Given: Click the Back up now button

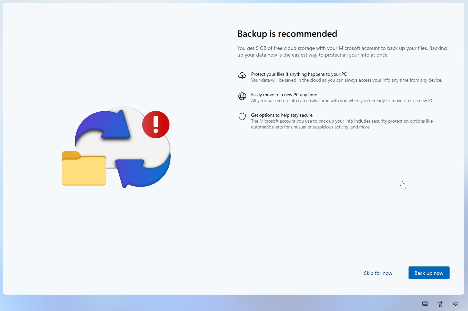Looking at the screenshot, I should tap(429, 273).
